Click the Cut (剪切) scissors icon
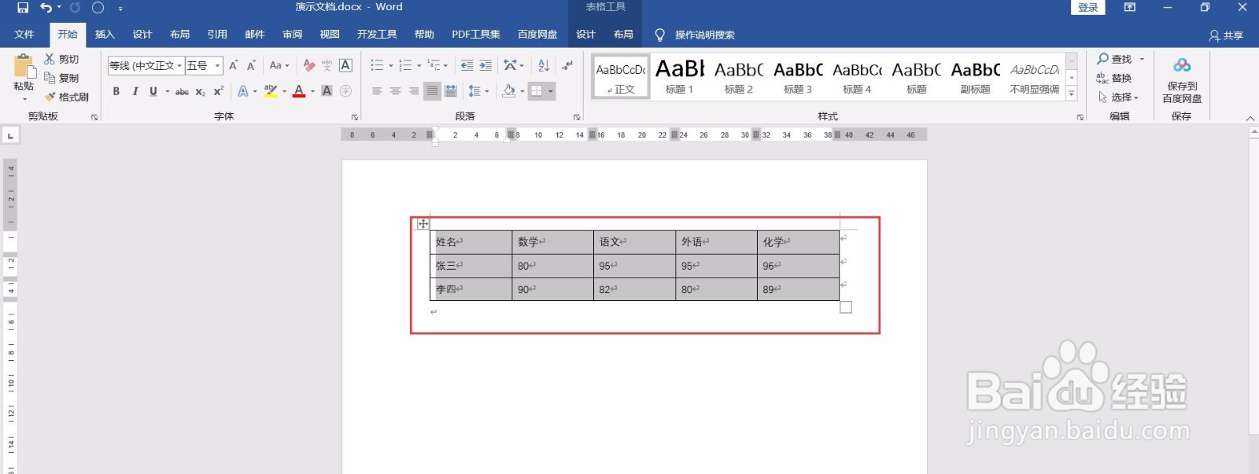 [x=50, y=59]
